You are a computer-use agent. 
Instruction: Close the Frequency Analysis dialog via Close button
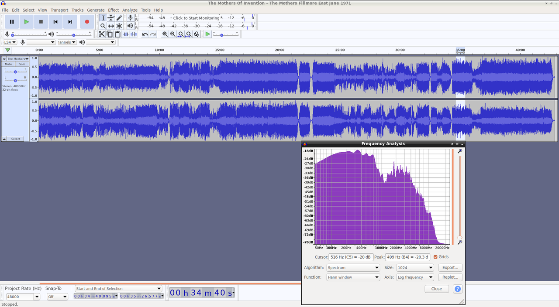click(x=437, y=289)
